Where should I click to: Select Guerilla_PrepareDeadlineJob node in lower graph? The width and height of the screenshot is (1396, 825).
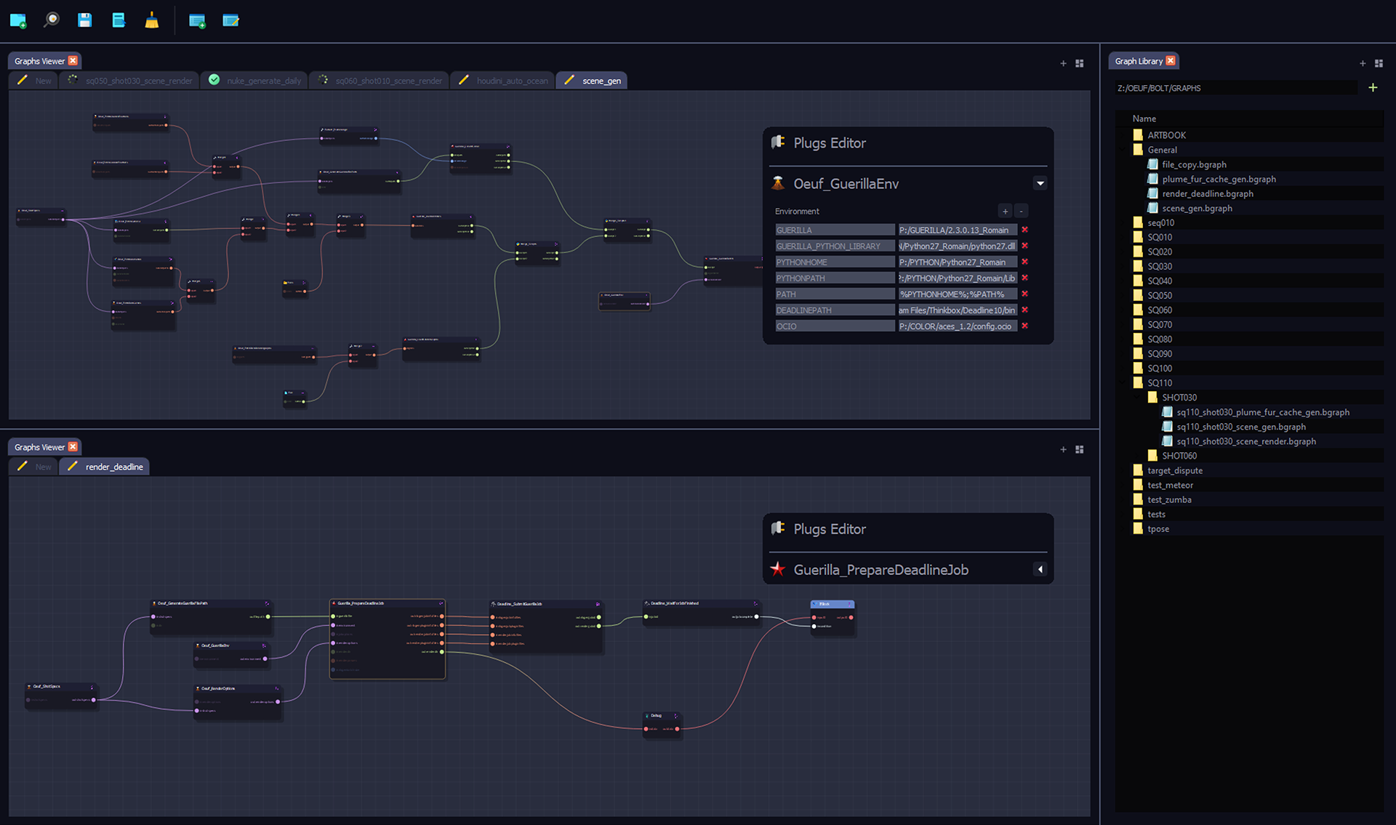click(x=388, y=639)
